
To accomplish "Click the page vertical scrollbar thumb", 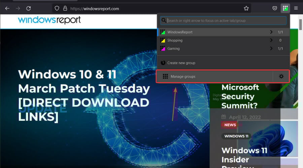I will 301,24.
